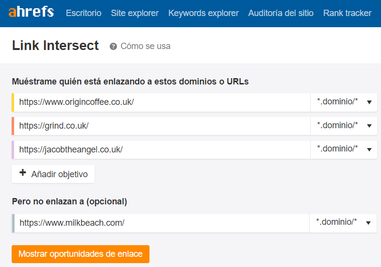This screenshot has width=381, height=267.
Task: Click the 'Pero no enlazan a (opcional)' label
Action: tap(69, 201)
